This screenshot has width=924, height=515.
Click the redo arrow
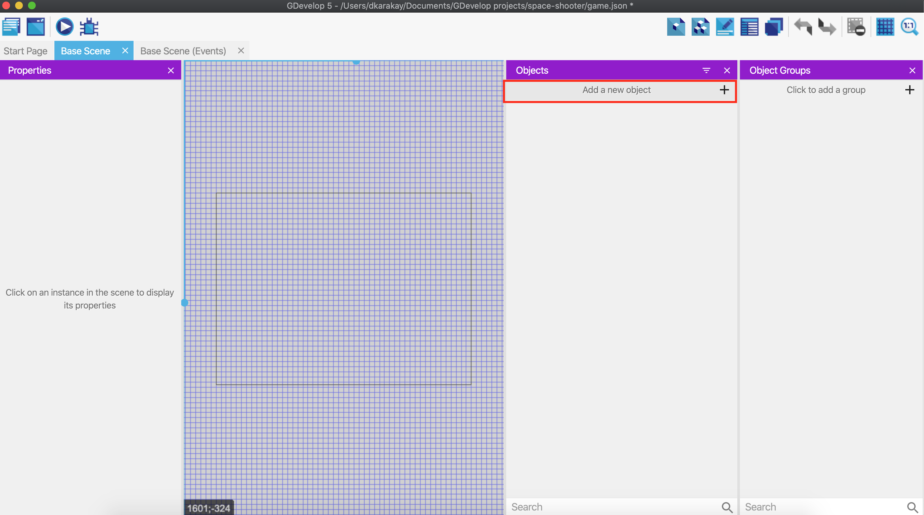point(827,27)
